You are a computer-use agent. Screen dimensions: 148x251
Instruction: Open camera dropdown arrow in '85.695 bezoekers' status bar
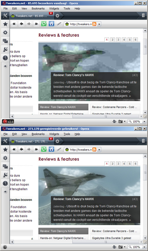point(125,122)
